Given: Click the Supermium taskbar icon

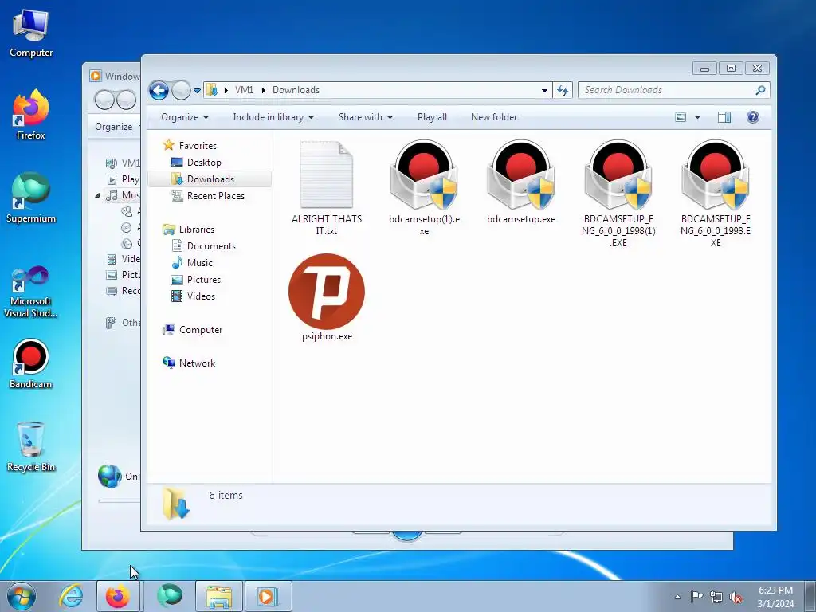Looking at the screenshot, I should point(169,596).
